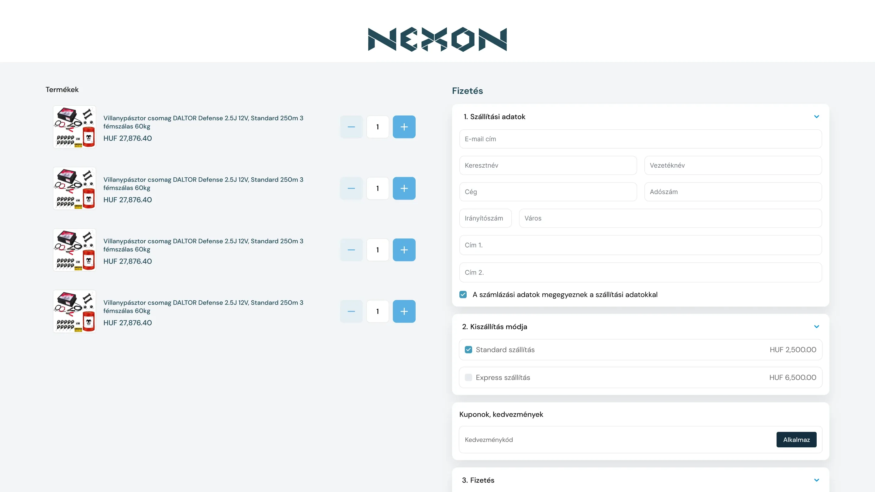Image resolution: width=875 pixels, height=492 pixels.
Task: Open third product's title link
Action: pyautogui.click(x=203, y=245)
